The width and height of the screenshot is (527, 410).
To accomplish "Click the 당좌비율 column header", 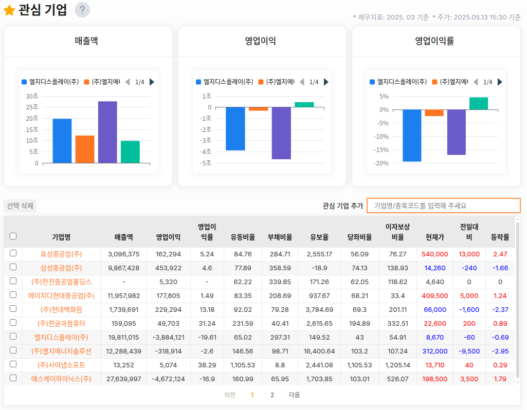I will click(359, 237).
